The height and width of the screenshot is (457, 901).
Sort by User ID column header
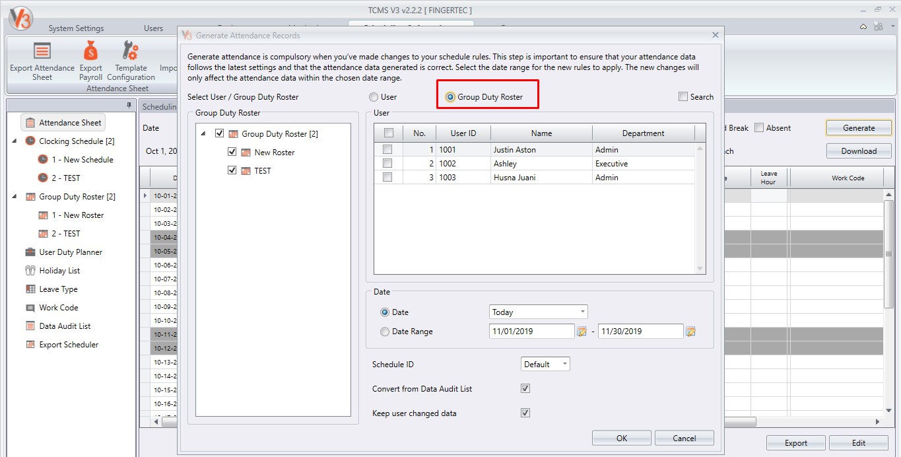[x=463, y=133]
